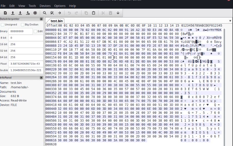
Task: Open the Options menu
Action: click(x=60, y=6)
